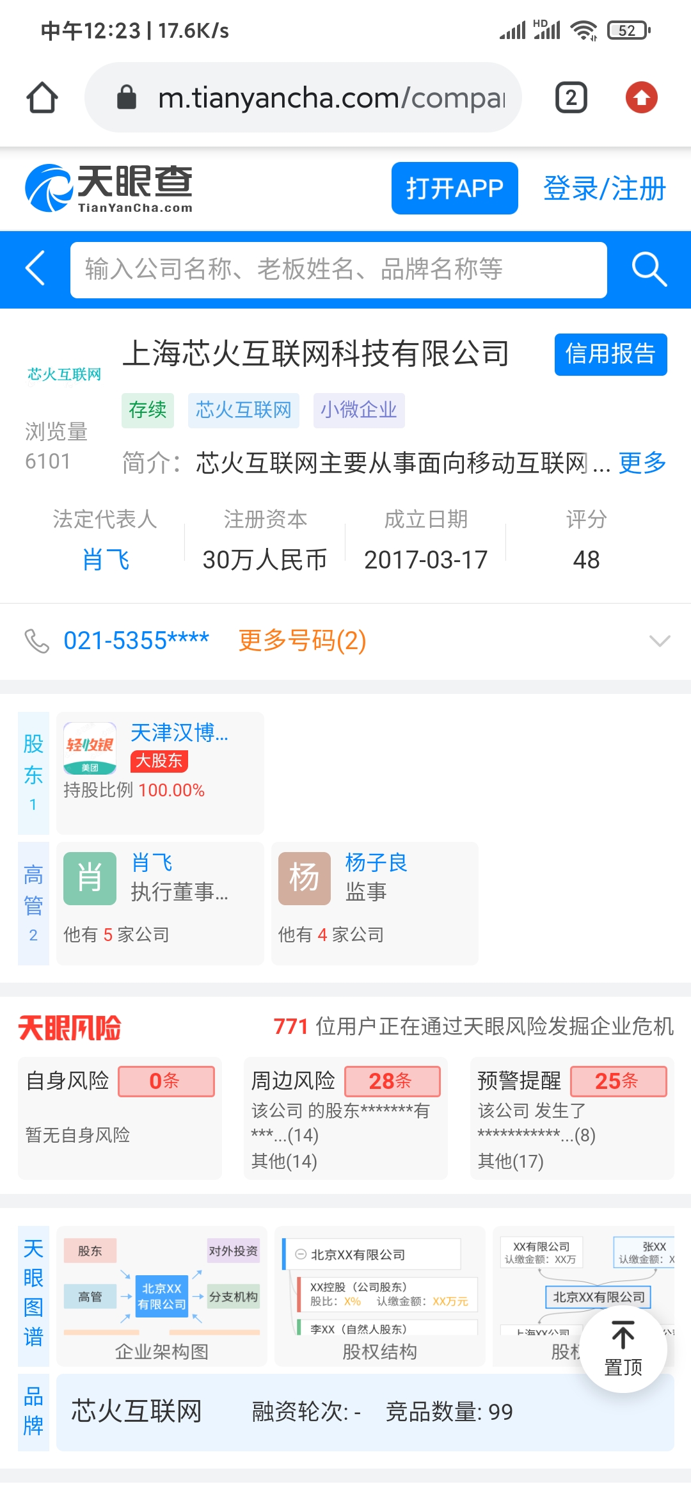Select 竞品数量: 99 text
The image size is (691, 1498).
click(x=449, y=1412)
